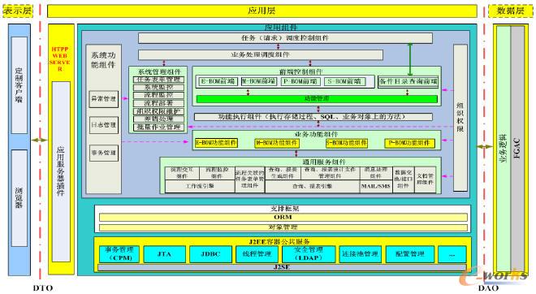Select the 浏览器 box in the presentation layer

(19, 198)
